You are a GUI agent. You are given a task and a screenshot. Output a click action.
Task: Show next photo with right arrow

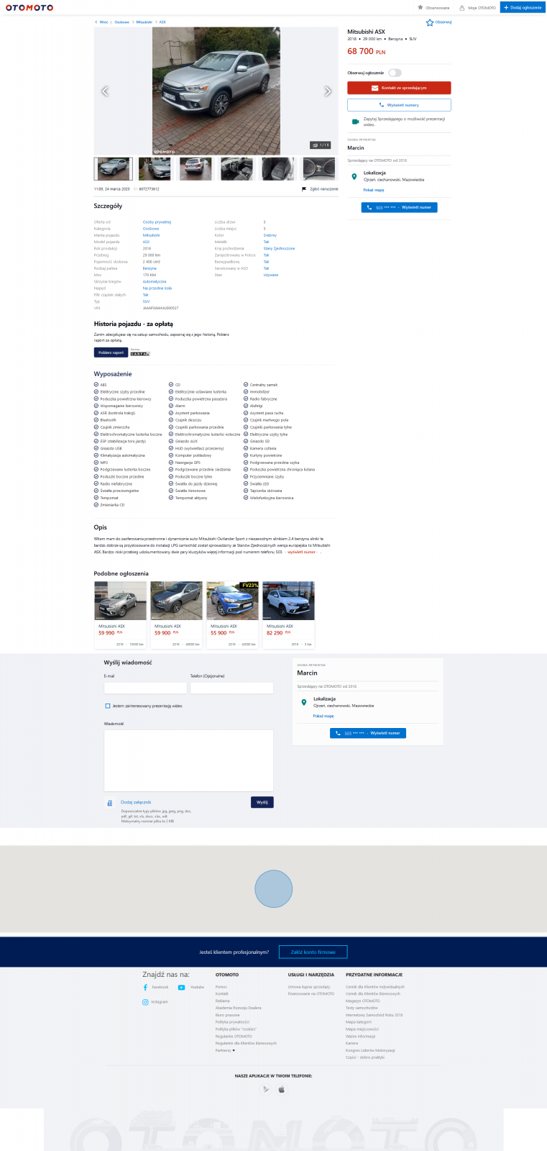click(328, 91)
